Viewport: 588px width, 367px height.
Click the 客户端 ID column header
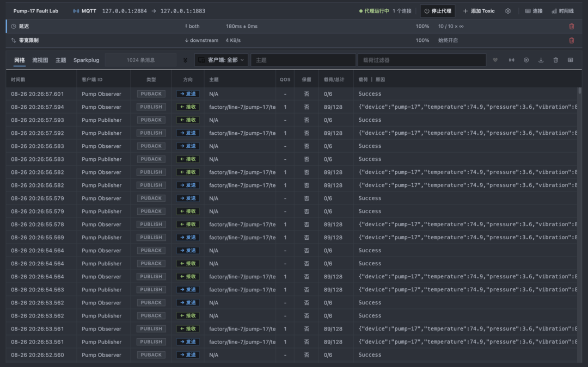click(92, 79)
